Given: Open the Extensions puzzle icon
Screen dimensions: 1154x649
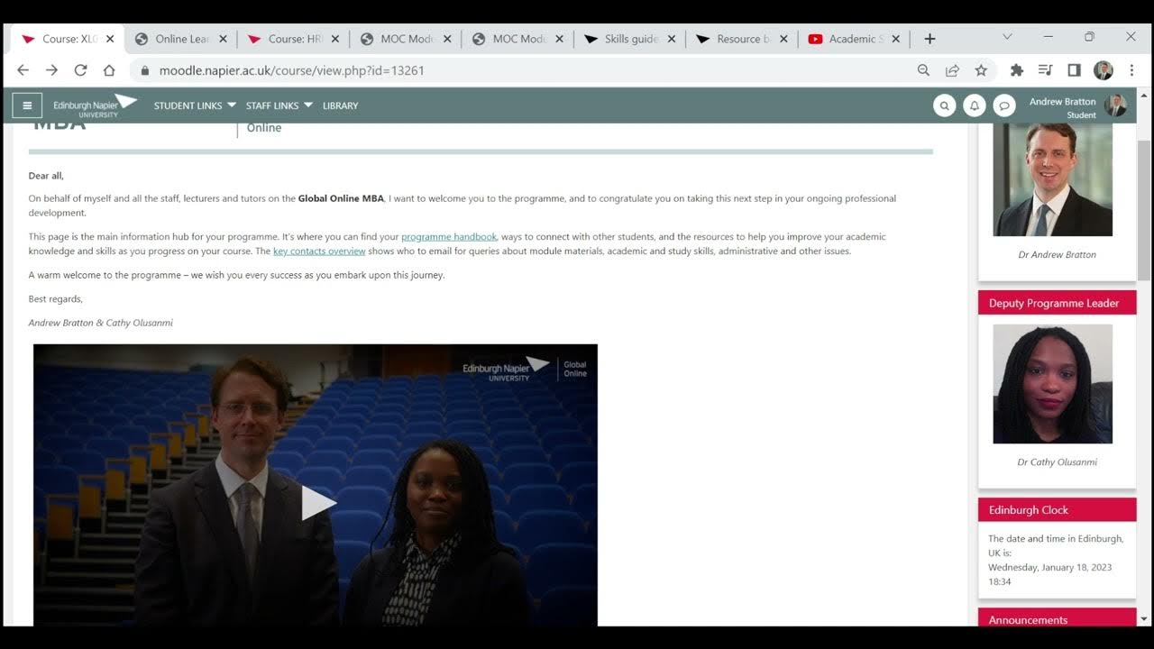Looking at the screenshot, I should pos(1017,70).
